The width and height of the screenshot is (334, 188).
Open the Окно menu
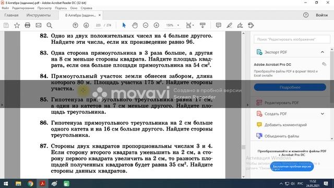74,8
